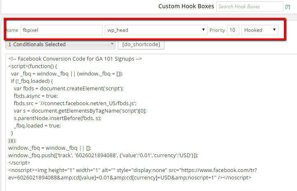Image resolution: width=297 pixels, height=191 pixels.
Task: Click the arrow on the Hooked dropdown
Action: [x=274, y=30]
